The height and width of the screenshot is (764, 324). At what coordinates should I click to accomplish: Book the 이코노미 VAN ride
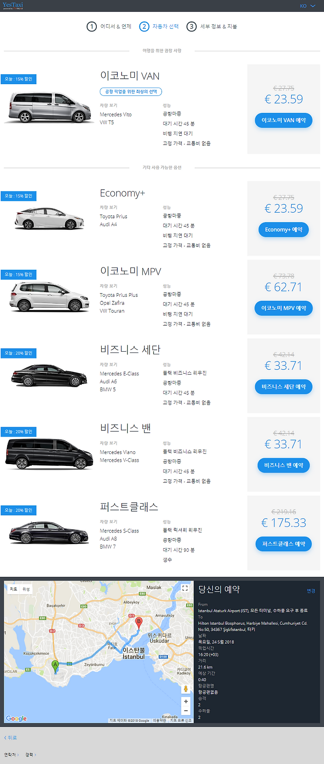coord(283,121)
